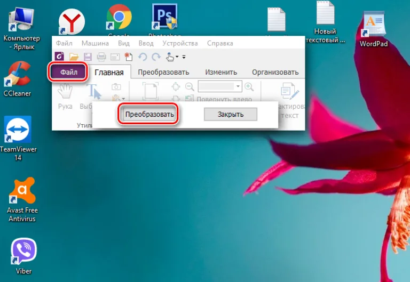Click the Undo arrow icon

point(143,57)
